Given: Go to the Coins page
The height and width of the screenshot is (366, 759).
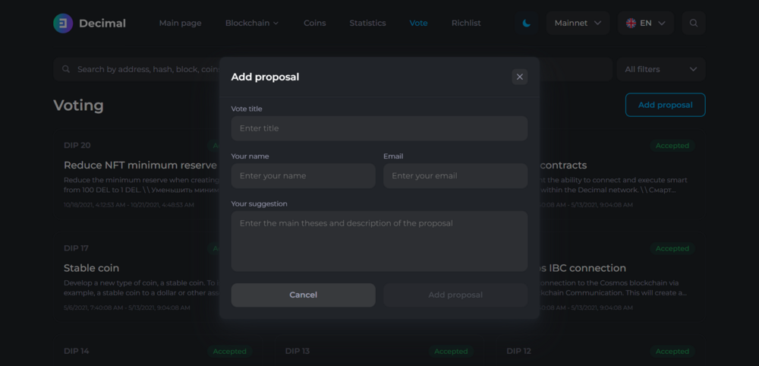Looking at the screenshot, I should (315, 23).
